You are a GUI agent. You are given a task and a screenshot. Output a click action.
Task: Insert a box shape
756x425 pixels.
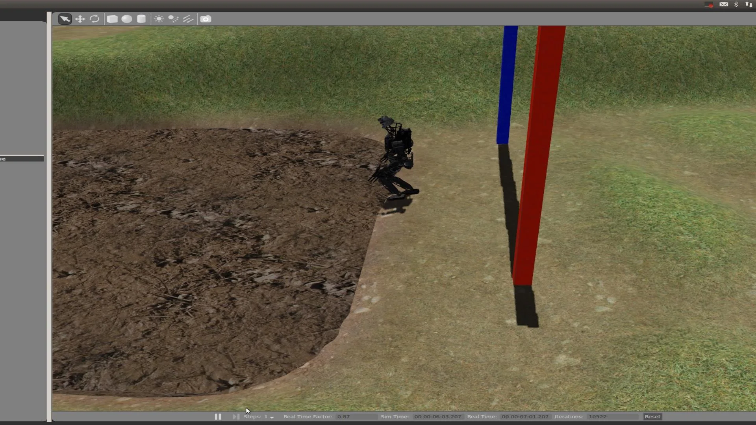coord(112,19)
